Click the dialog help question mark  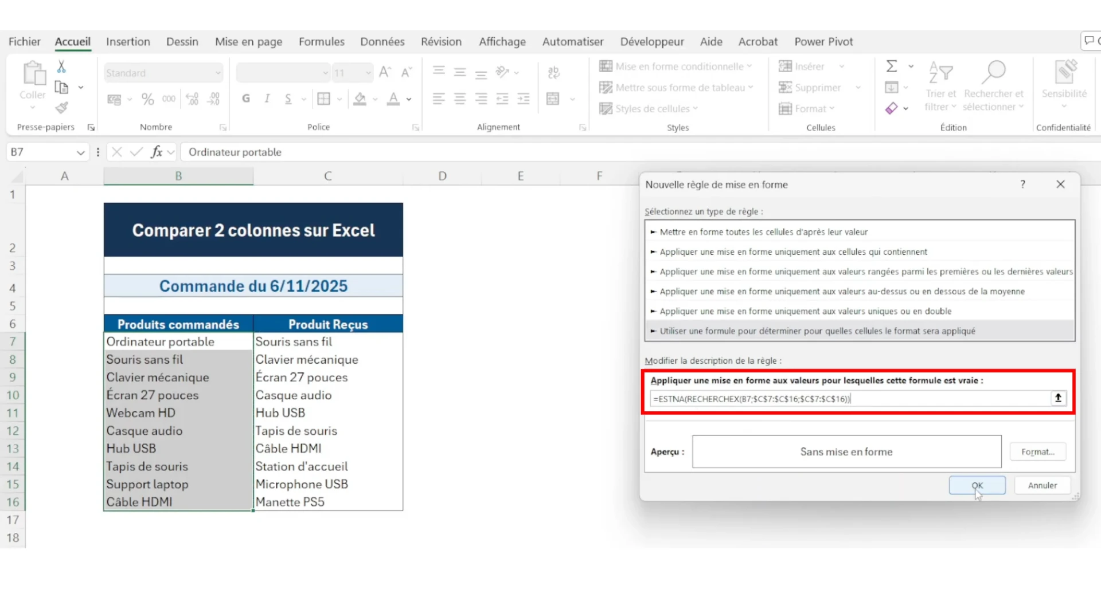1022,184
